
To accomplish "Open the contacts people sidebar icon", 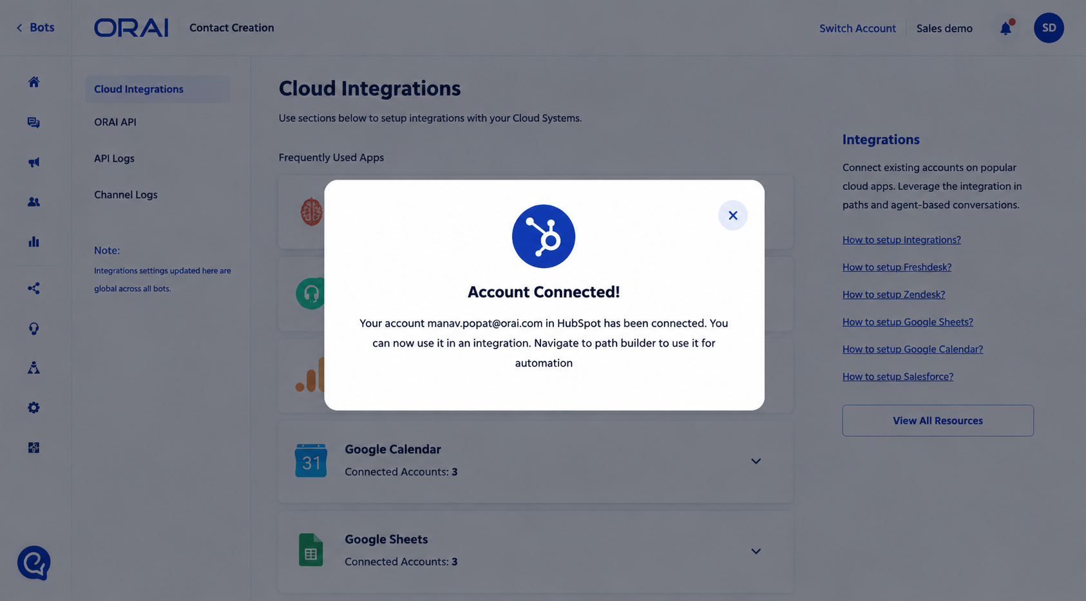I will pos(34,202).
